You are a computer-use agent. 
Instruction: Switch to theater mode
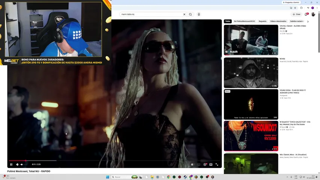211,165
